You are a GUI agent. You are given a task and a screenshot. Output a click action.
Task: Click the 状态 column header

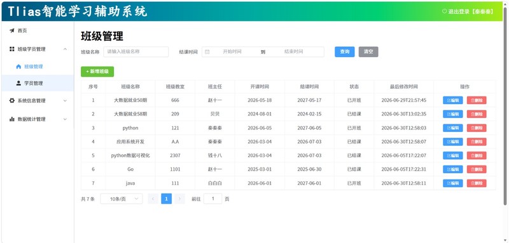pos(354,87)
